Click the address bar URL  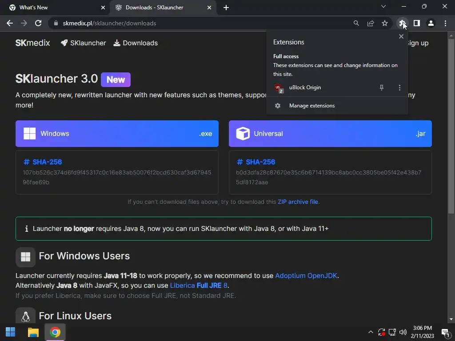(109, 23)
